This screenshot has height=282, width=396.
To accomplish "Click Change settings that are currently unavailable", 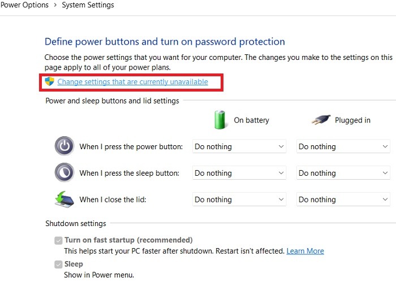I will 132,82.
